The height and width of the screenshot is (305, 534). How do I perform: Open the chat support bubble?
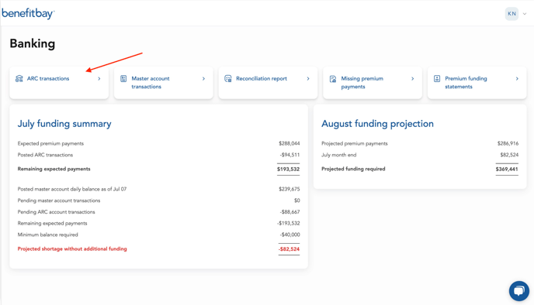519,291
